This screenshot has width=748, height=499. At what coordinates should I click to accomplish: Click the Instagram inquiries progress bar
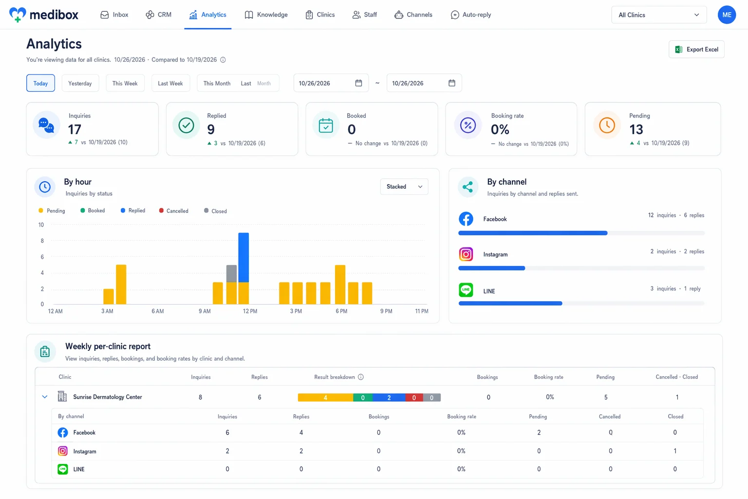coord(581,268)
